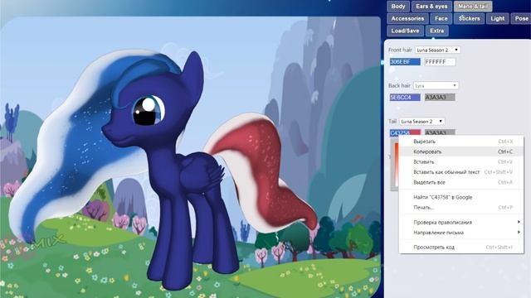
Task: Switch to the Light tab
Action: click(x=498, y=18)
